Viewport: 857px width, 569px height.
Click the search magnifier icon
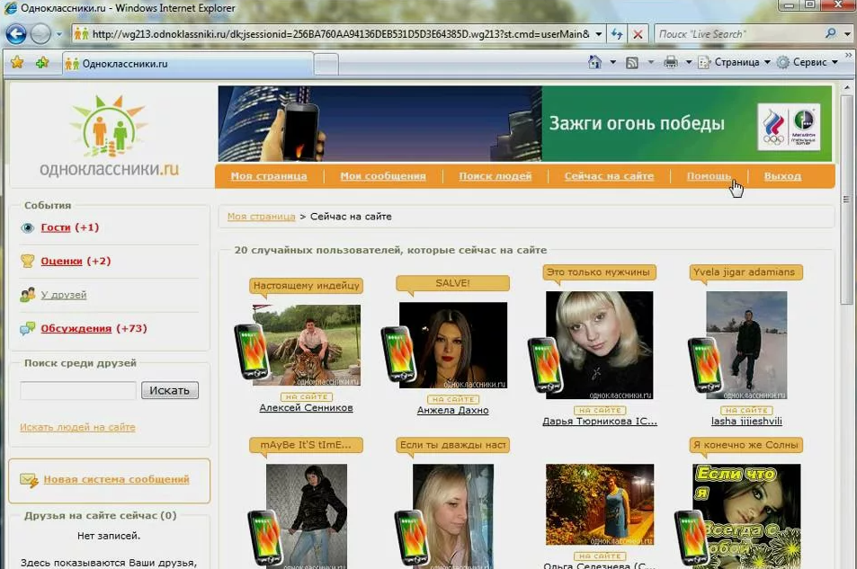pyautogui.click(x=831, y=33)
